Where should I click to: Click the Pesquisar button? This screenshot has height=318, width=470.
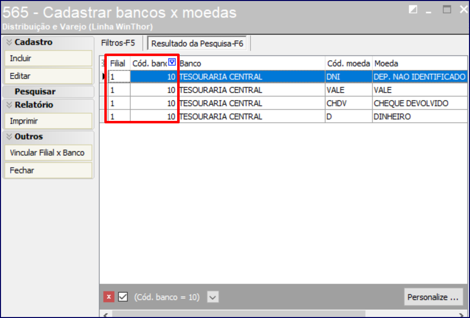[x=48, y=91]
